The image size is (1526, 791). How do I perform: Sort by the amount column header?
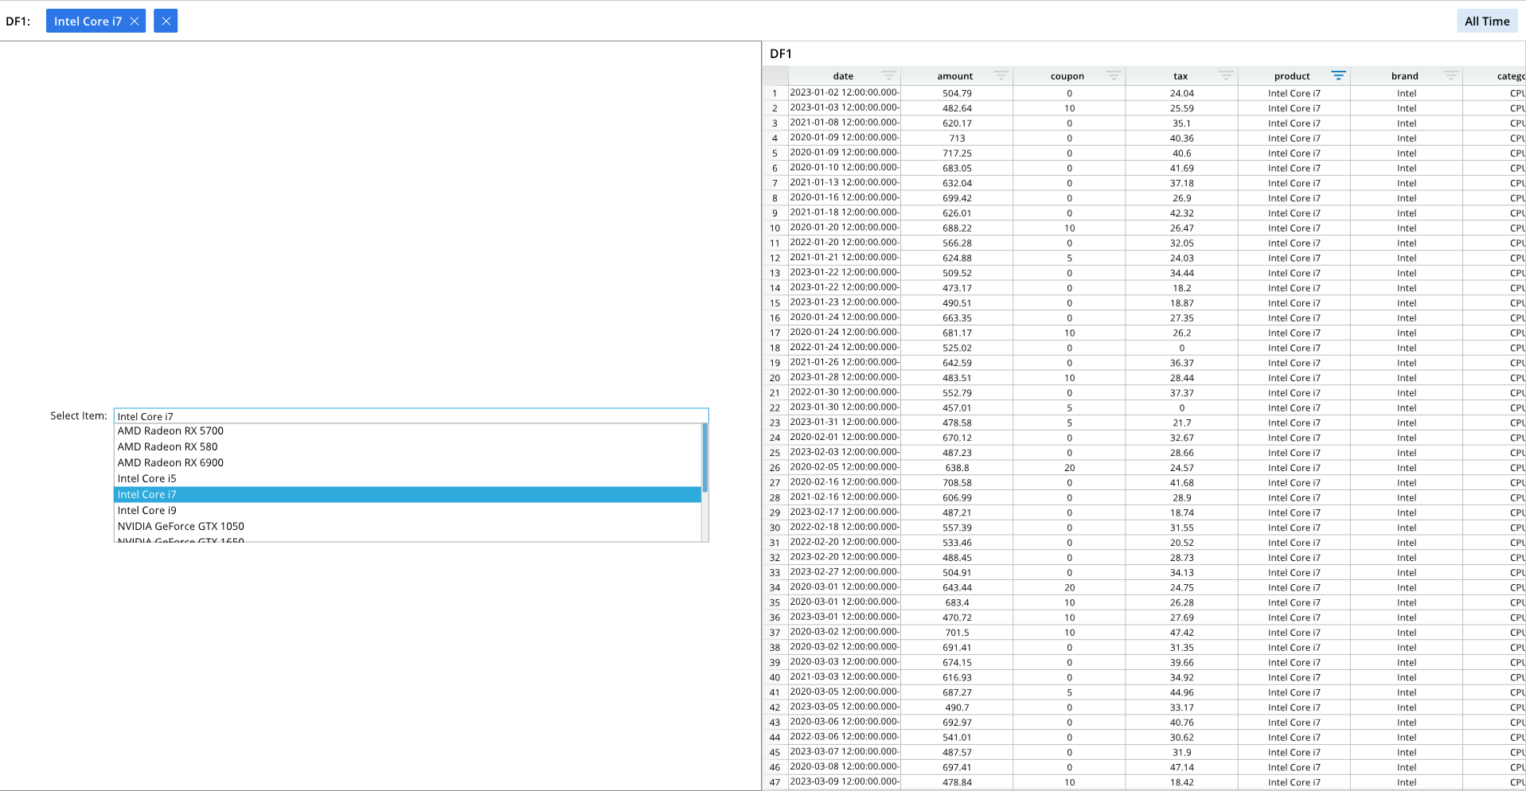tap(954, 76)
